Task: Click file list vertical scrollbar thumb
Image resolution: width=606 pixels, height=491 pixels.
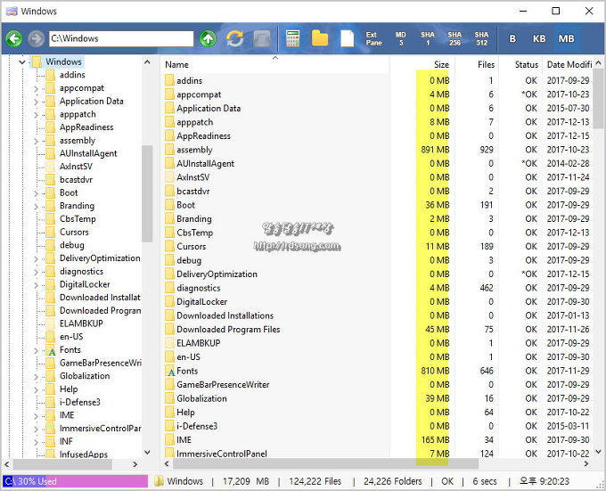Action: [x=598, y=99]
